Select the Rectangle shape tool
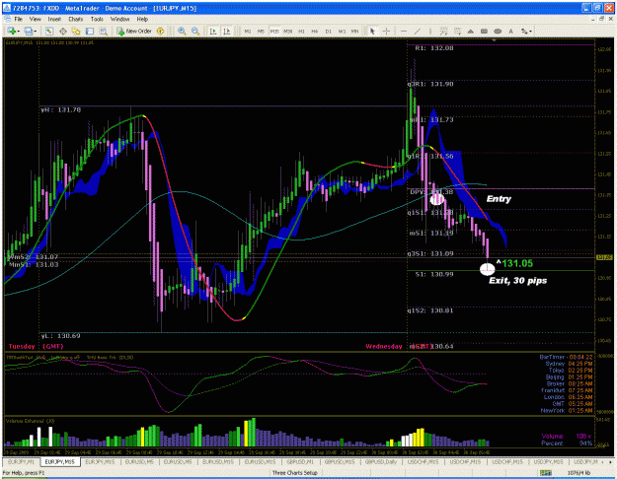Image resolution: width=617 pixels, height=479 pixels. point(484,31)
